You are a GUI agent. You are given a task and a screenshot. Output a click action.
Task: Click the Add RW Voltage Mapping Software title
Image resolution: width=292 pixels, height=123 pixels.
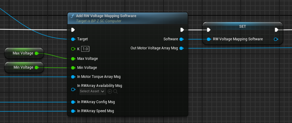click(106, 16)
